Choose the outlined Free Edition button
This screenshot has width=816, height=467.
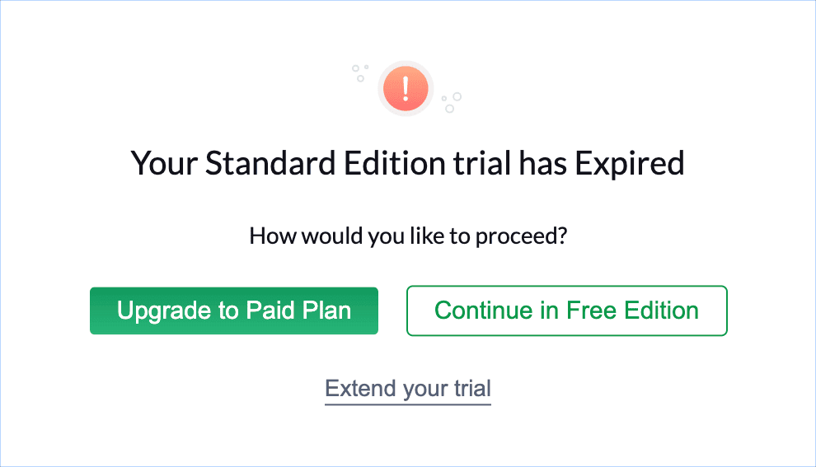(566, 311)
